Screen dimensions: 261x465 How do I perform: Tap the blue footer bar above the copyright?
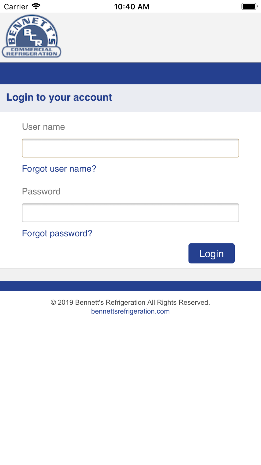point(130,286)
